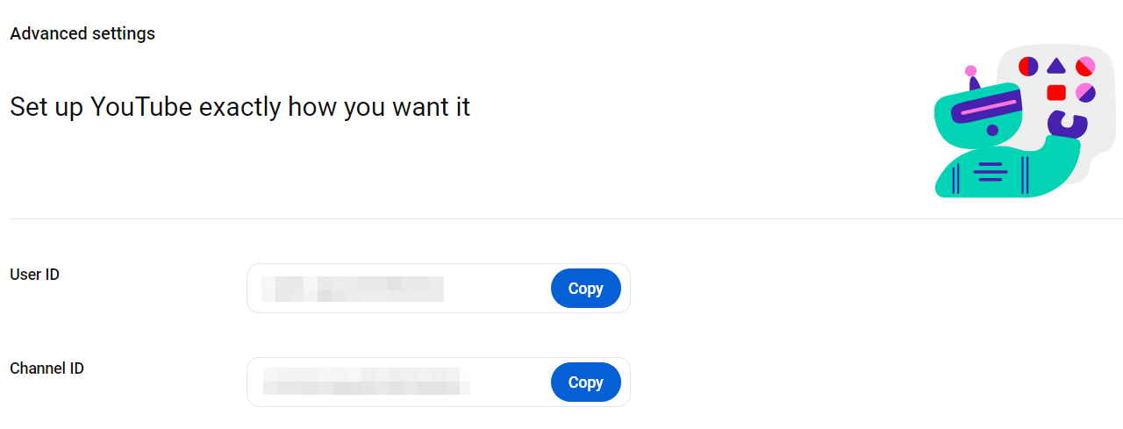Click the horizontal divider under the header

pyautogui.click(x=561, y=218)
